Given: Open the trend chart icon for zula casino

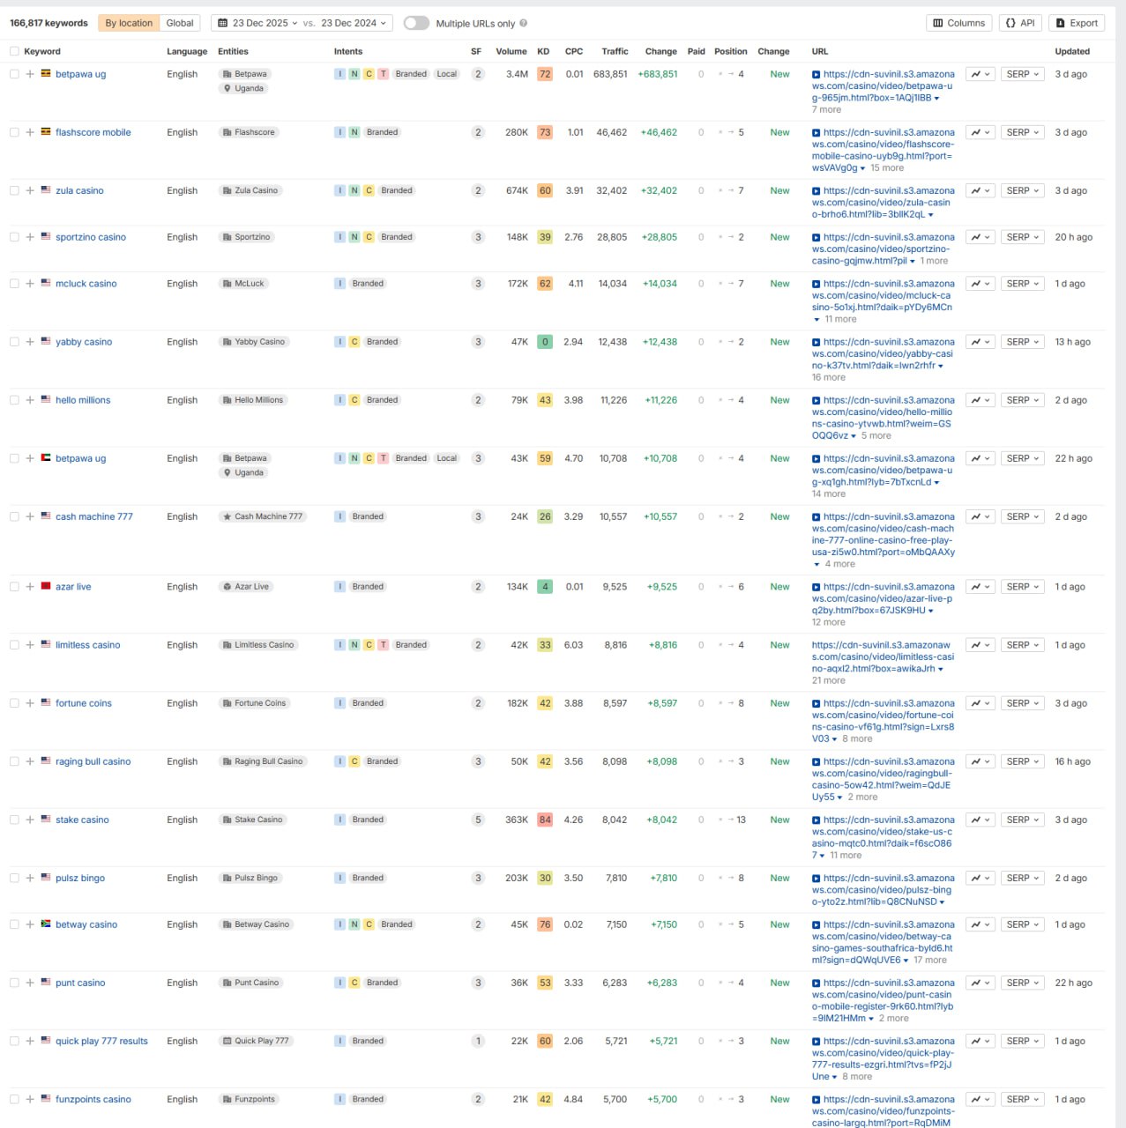Looking at the screenshot, I should (980, 190).
